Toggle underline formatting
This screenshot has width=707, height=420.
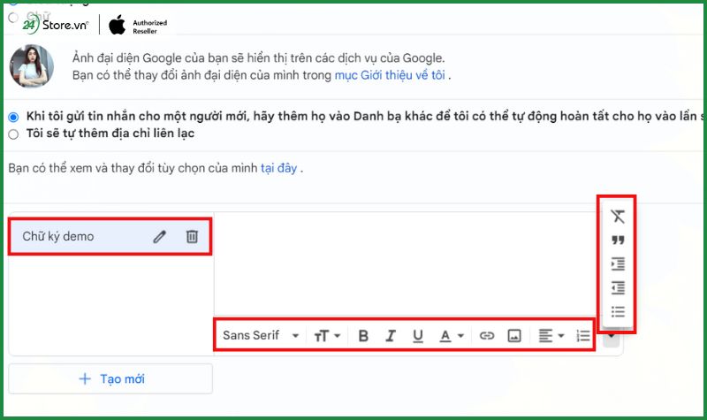point(418,336)
